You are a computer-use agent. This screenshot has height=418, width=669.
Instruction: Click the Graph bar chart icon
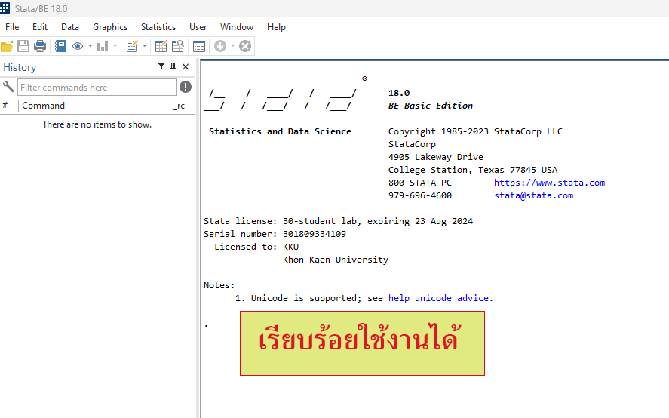click(103, 46)
